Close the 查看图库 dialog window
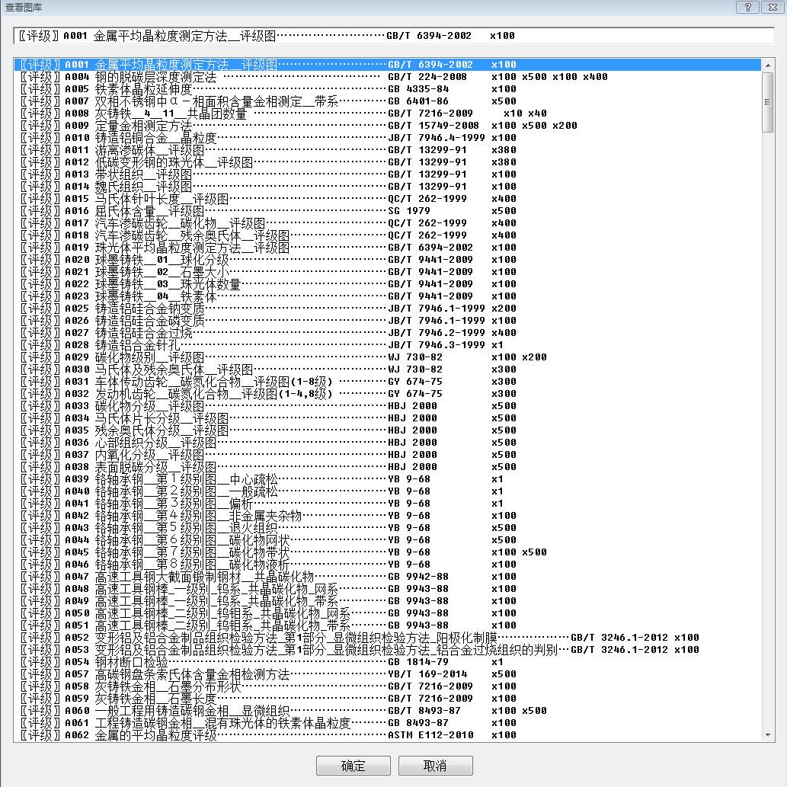 [772, 7]
